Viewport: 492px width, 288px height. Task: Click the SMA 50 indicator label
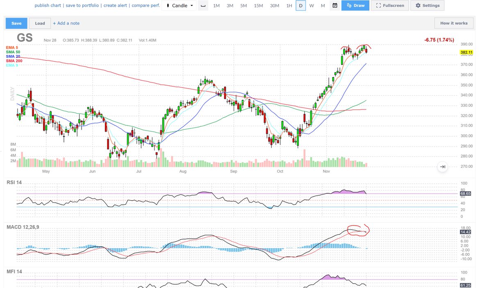13,52
